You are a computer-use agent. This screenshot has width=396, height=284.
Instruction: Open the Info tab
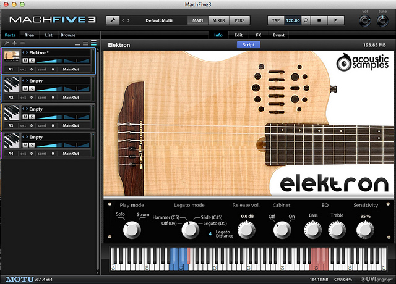pyautogui.click(x=218, y=35)
